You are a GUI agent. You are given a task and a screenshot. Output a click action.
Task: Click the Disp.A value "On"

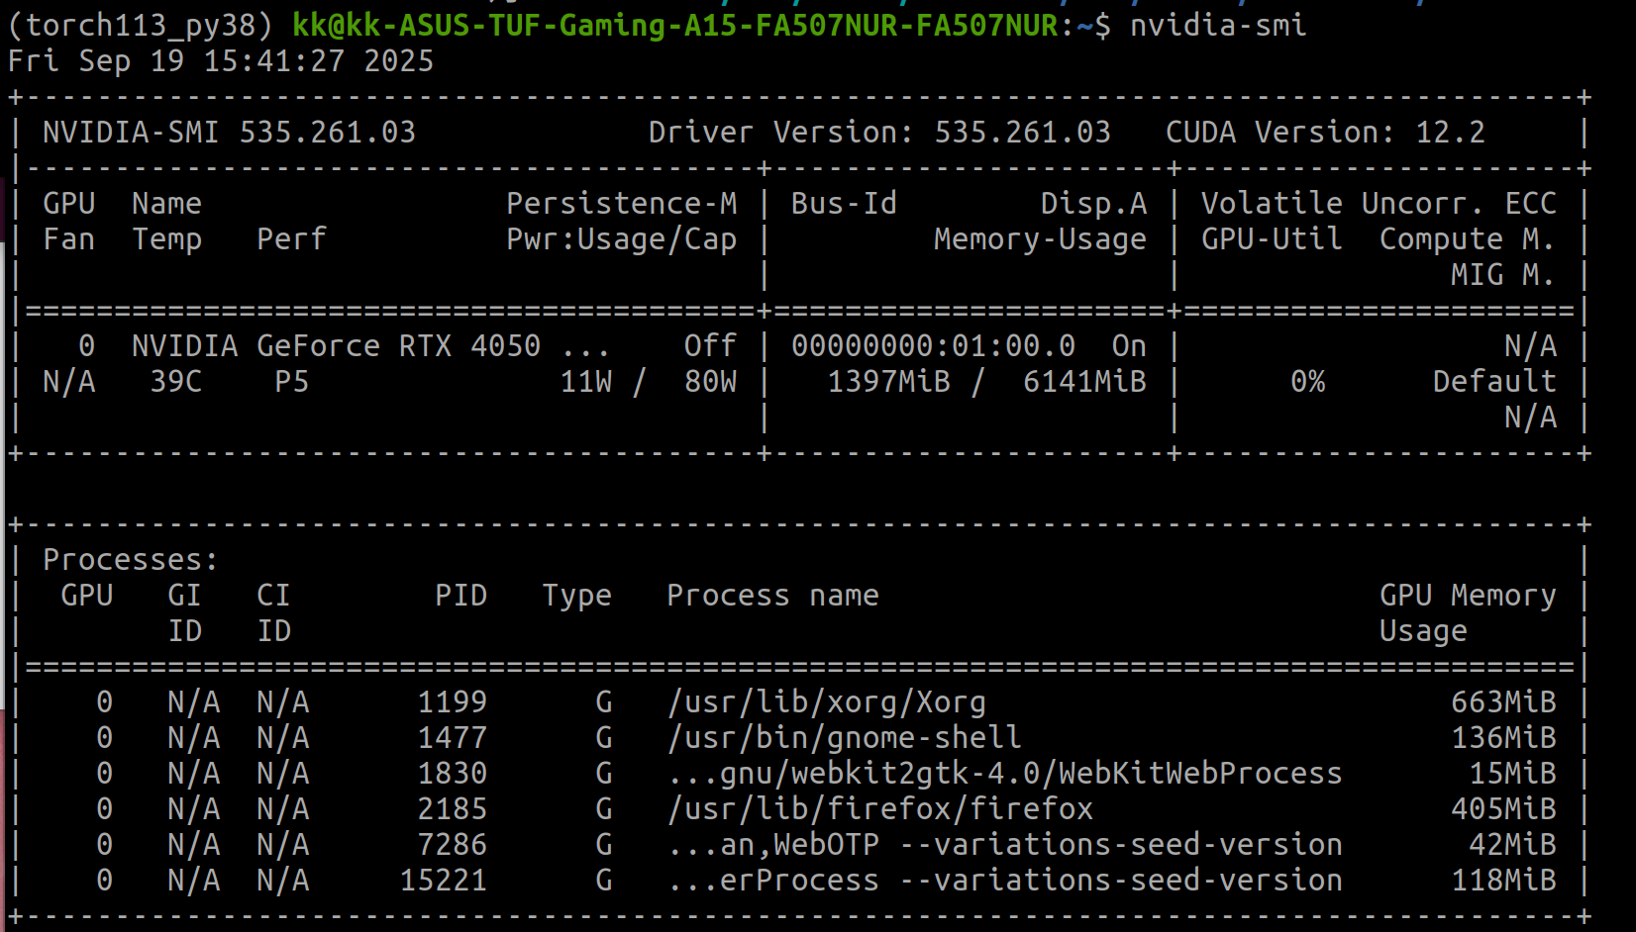coord(1129,346)
